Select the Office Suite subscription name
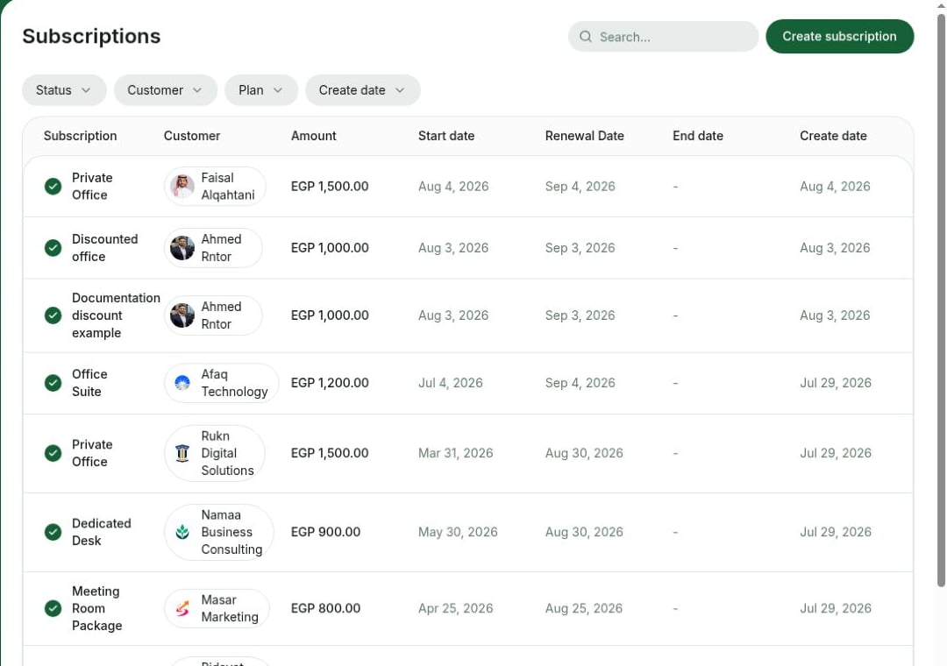This screenshot has width=947, height=666. [x=89, y=383]
